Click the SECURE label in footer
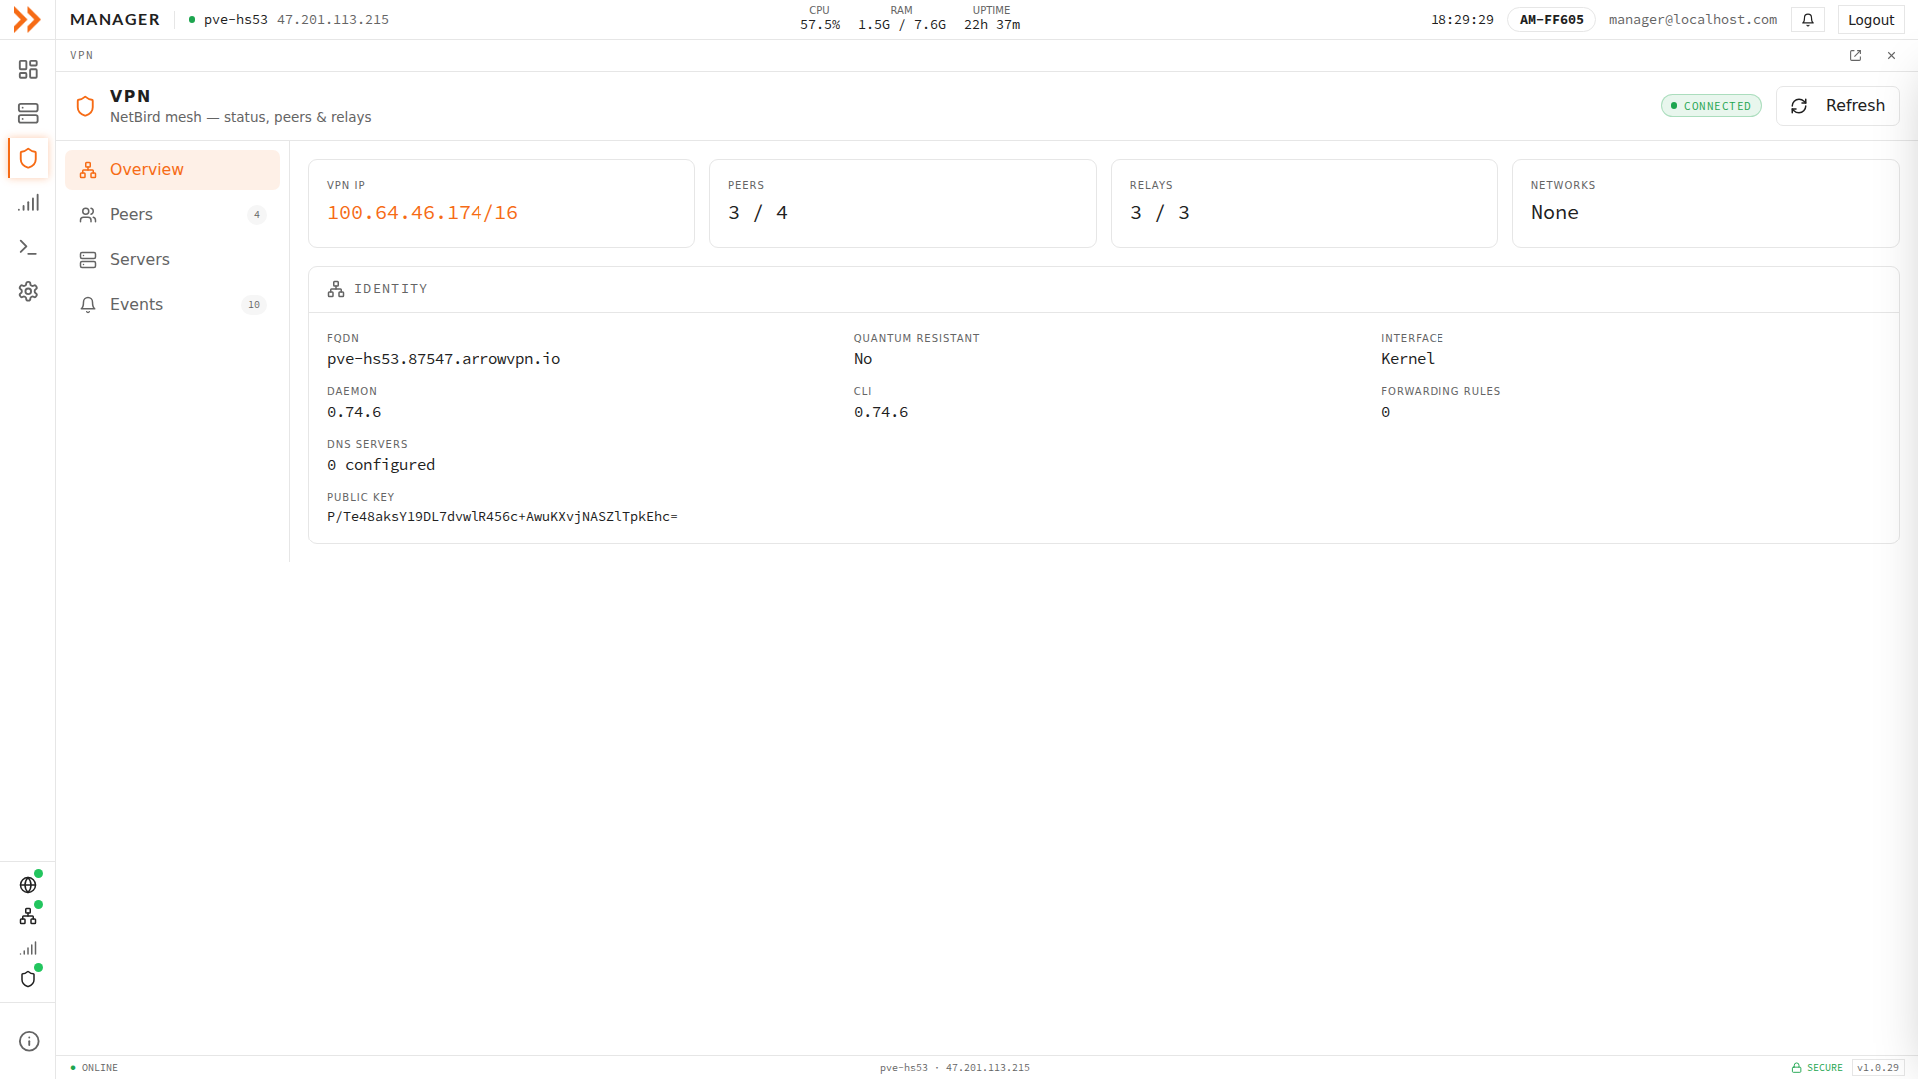Screen dimensions: 1918x1079 1824,1068
